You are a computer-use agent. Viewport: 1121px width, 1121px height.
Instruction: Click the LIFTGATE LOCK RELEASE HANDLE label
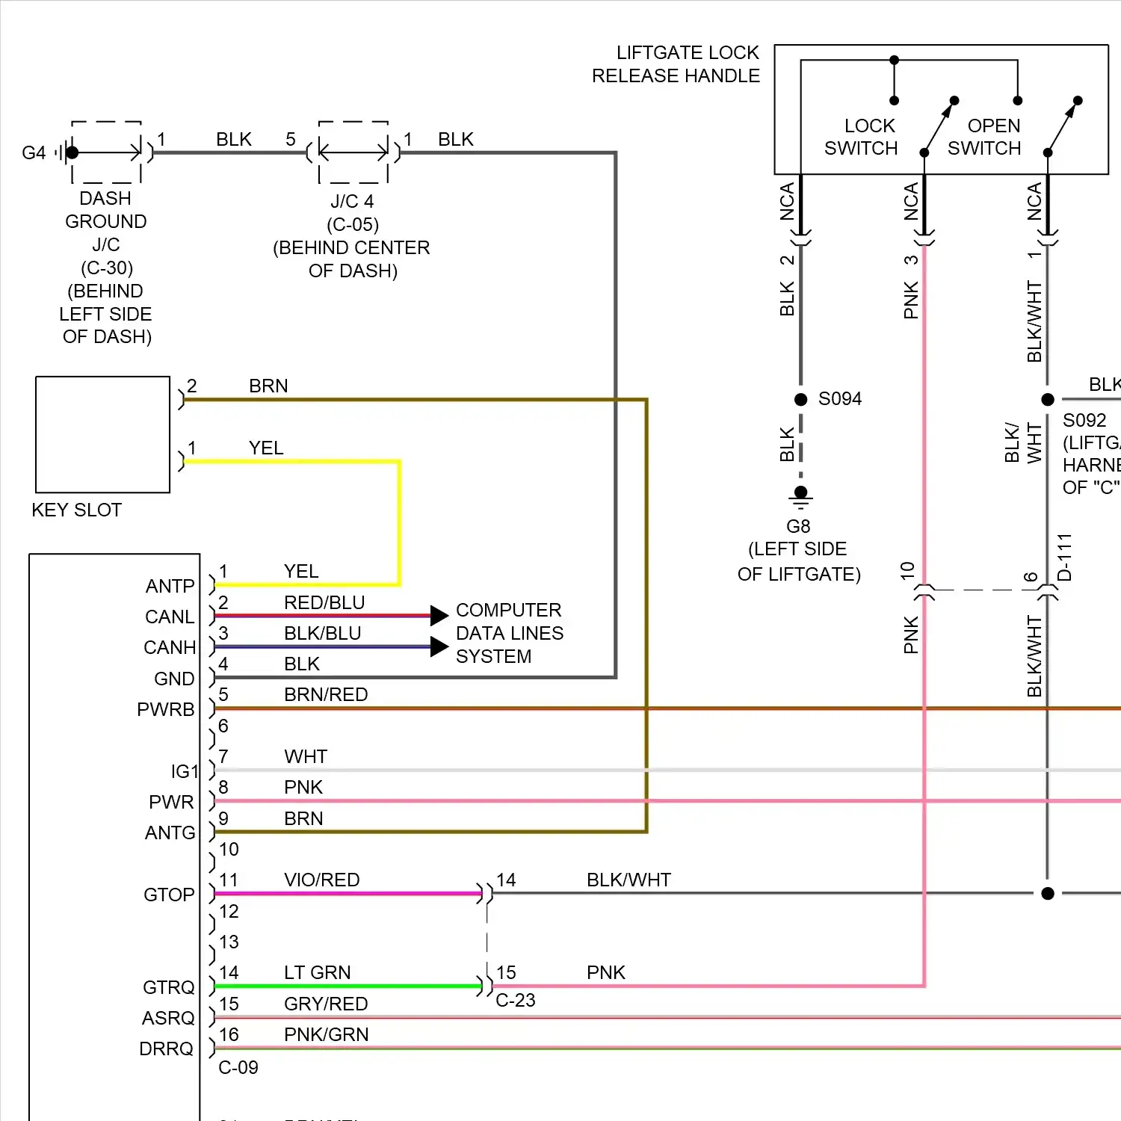point(676,64)
